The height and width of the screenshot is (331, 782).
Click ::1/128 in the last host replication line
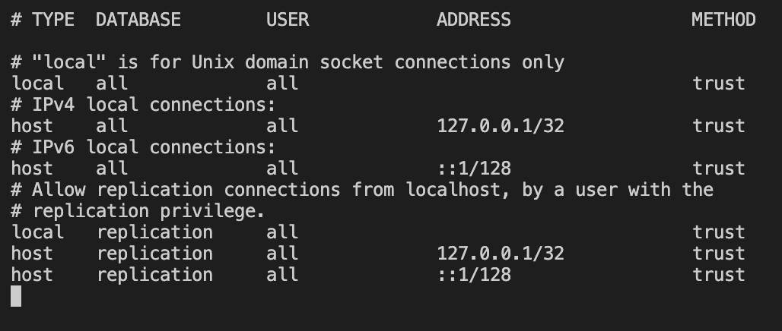tap(474, 275)
